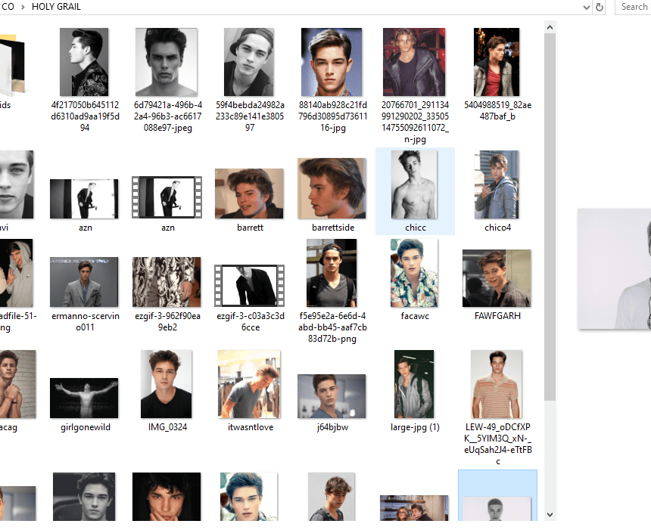
Task: Select the itwasntlove image file
Action: [250, 391]
